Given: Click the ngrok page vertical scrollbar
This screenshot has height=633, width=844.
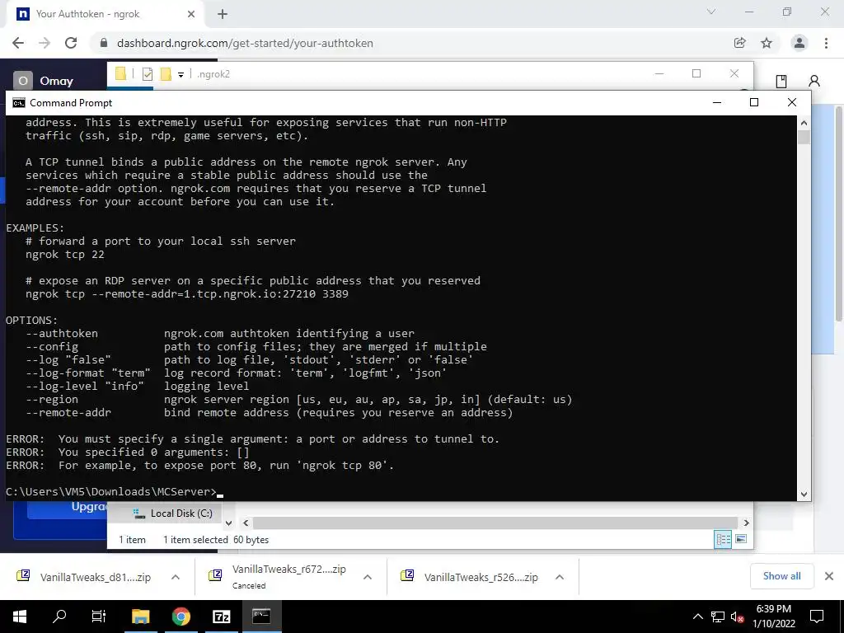Looking at the screenshot, I should coord(838,215).
